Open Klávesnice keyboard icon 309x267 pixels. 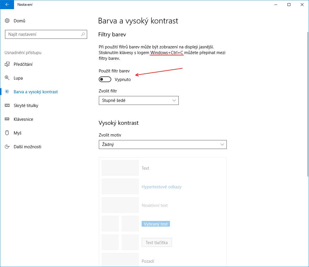[x=7, y=119]
